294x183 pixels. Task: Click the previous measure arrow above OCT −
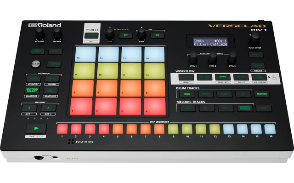(x=29, y=108)
